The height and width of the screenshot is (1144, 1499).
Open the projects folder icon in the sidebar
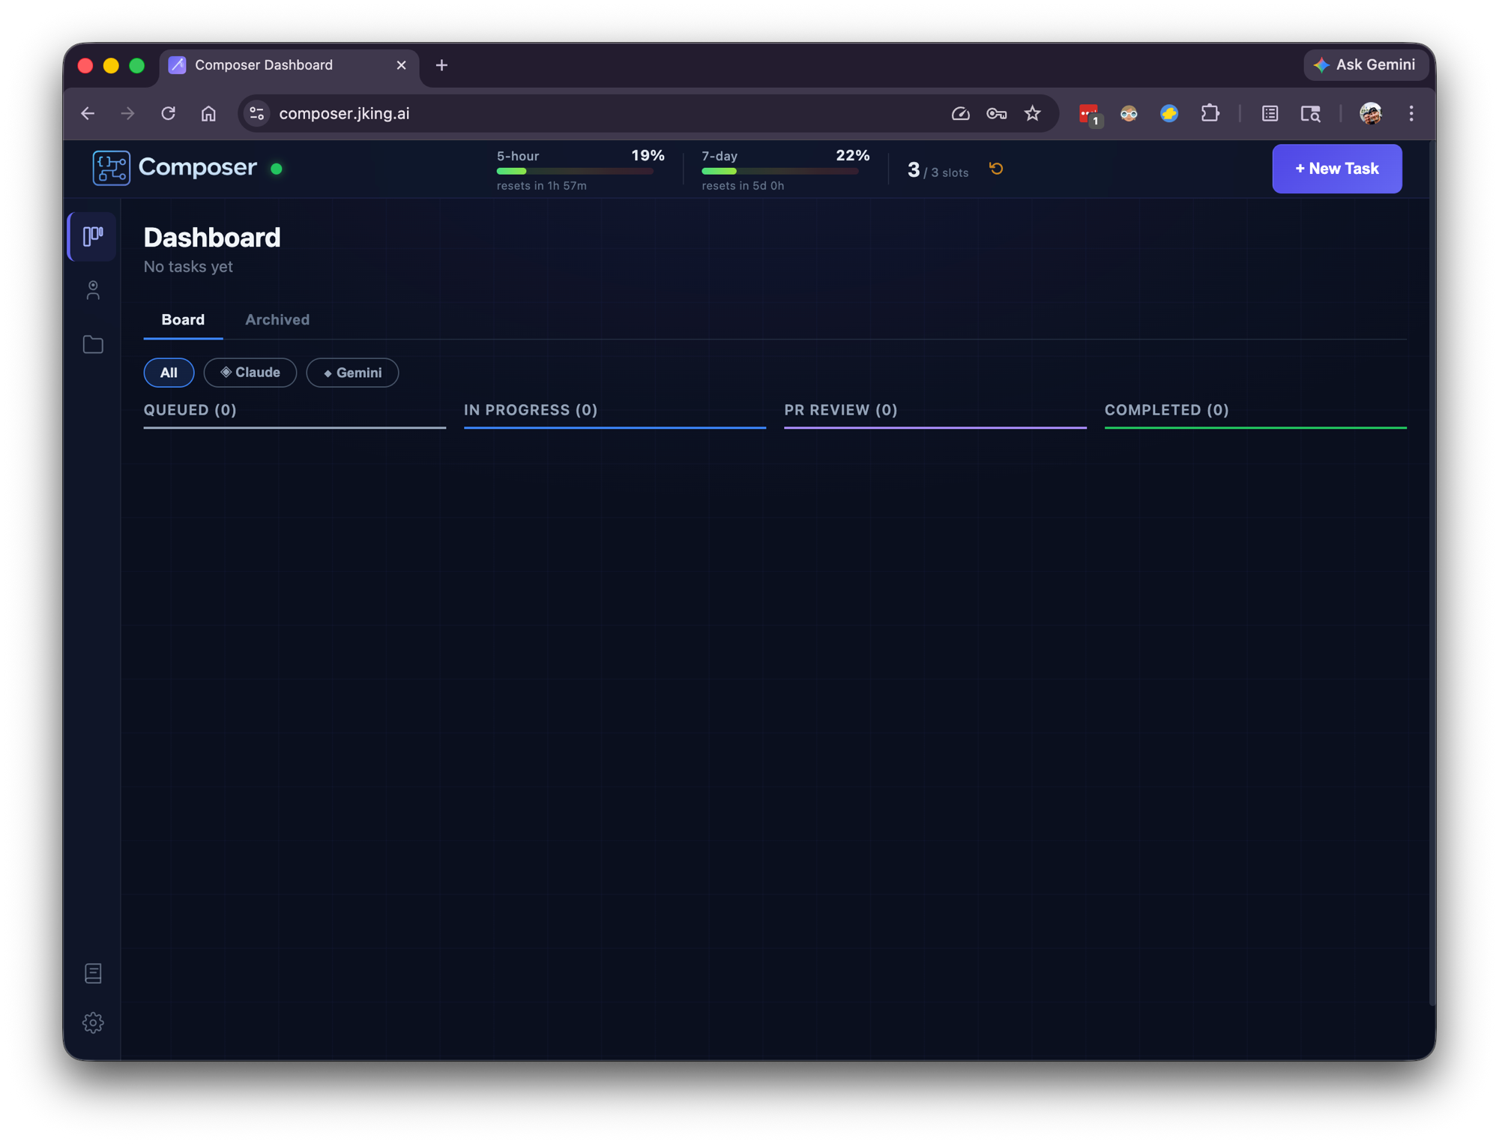pos(91,344)
